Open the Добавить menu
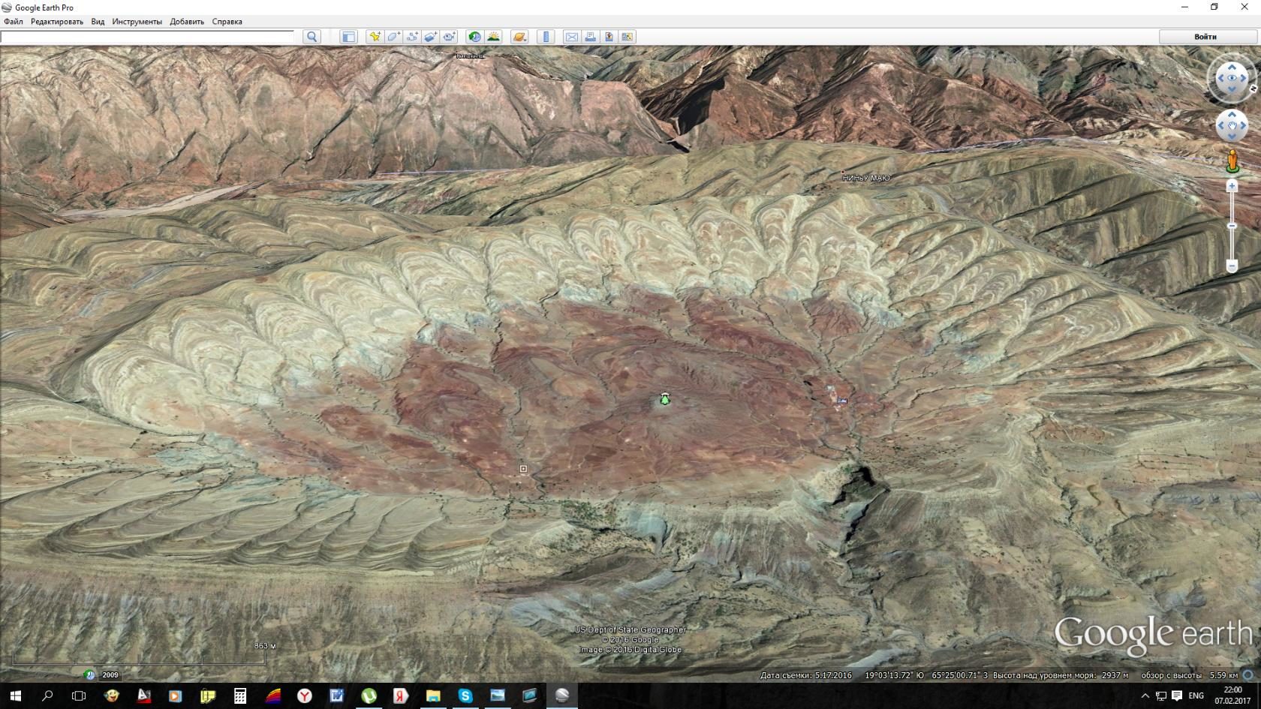This screenshot has height=709, width=1261. (187, 22)
